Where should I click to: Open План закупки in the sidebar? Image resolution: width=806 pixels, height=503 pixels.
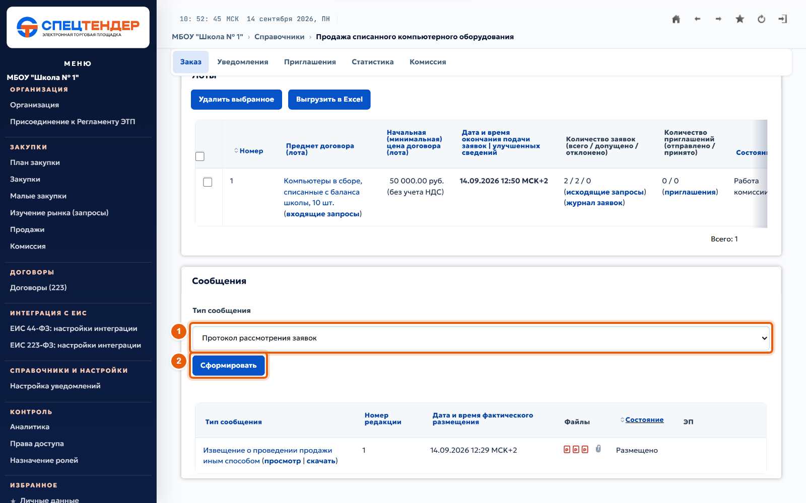[35, 162]
